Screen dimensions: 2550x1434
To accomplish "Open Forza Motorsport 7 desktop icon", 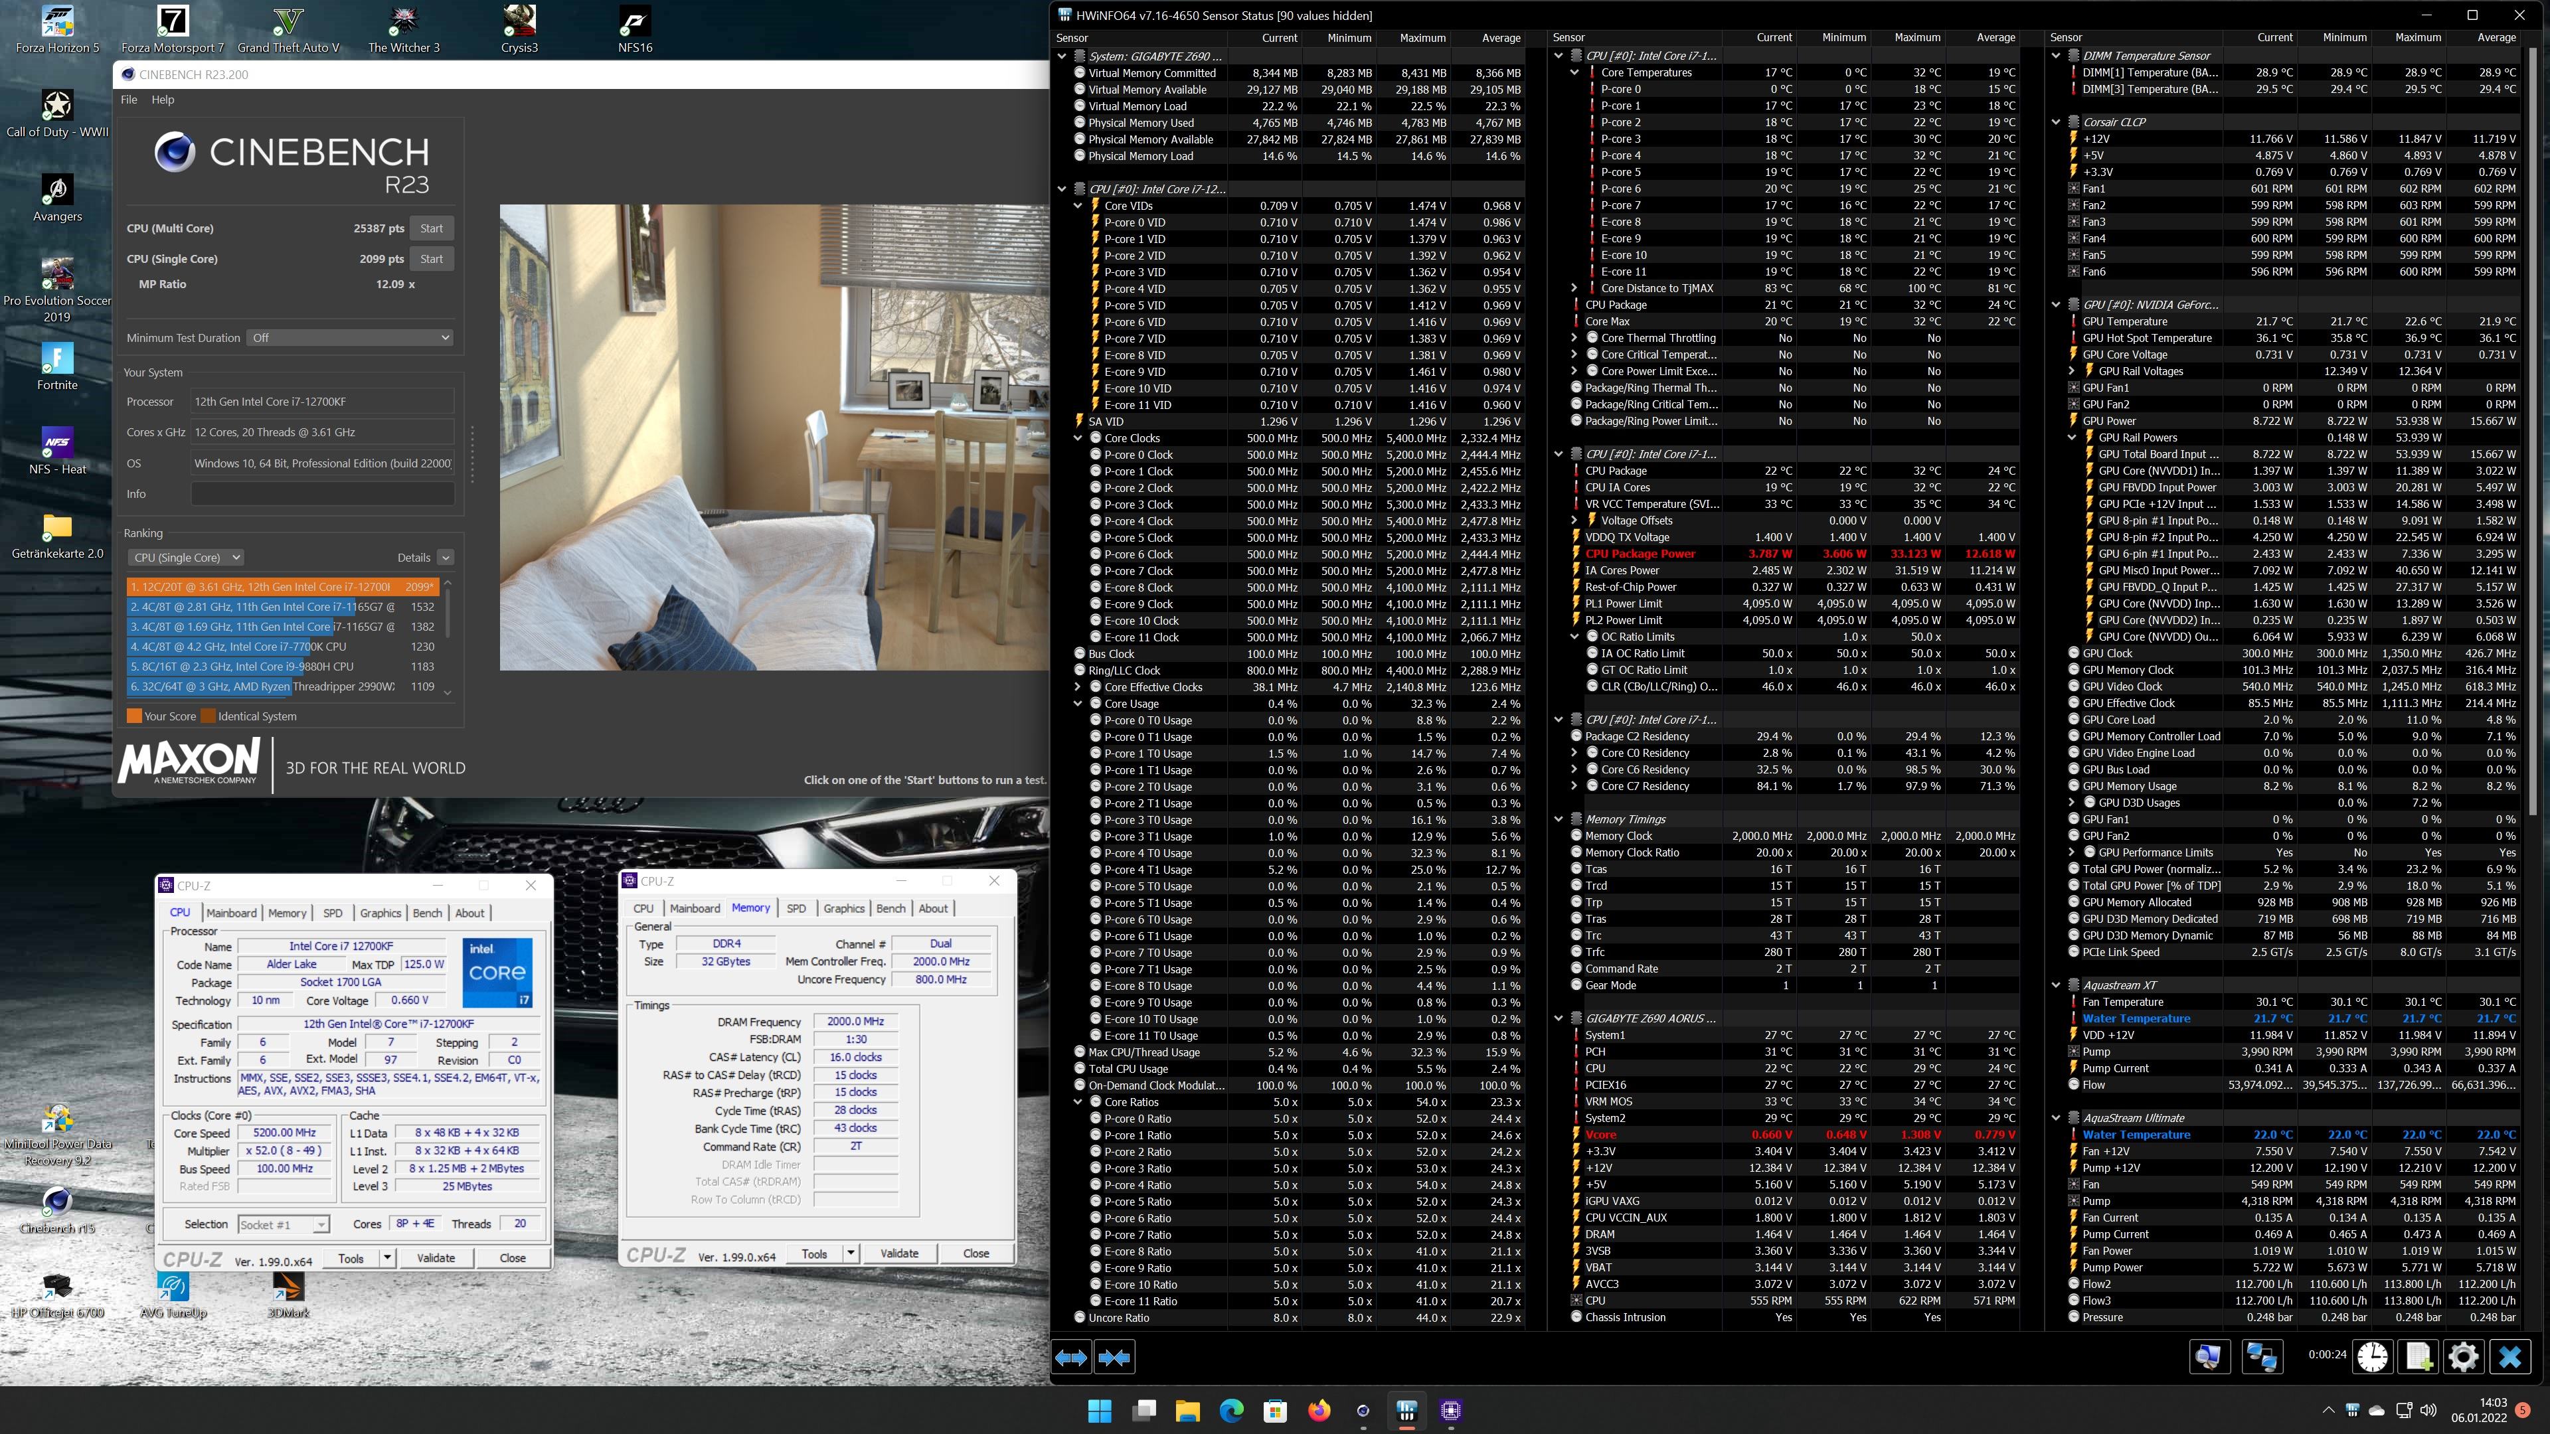I will click(173, 29).
